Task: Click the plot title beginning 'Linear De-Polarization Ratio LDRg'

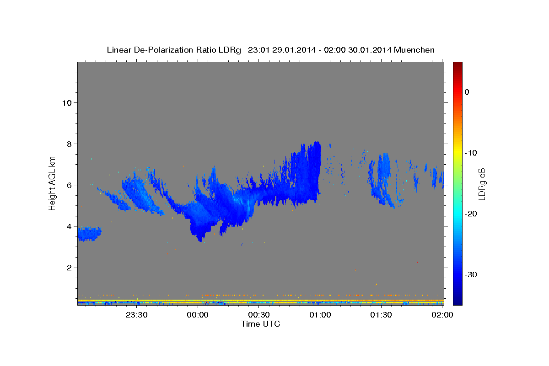Action: (x=270, y=50)
